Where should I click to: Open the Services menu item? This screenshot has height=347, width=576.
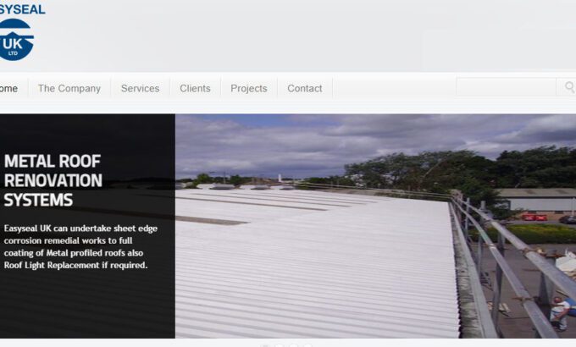[140, 89]
